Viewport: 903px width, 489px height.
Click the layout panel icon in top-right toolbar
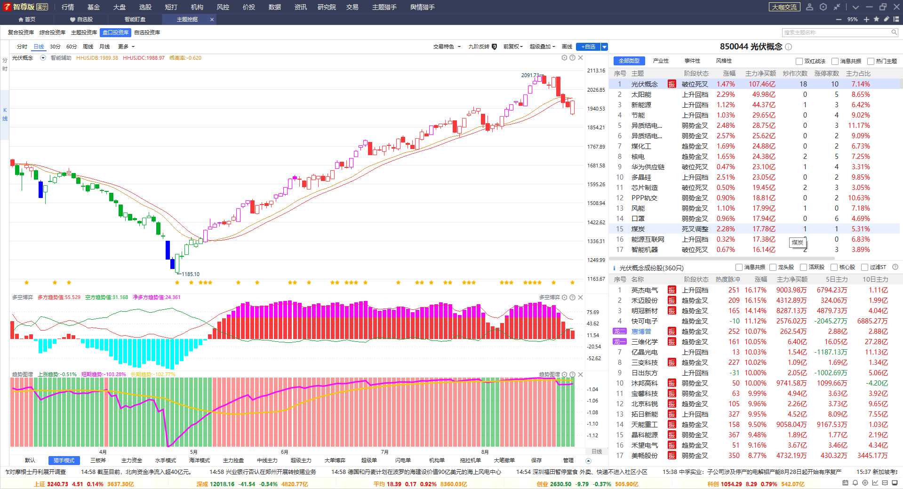pos(896,19)
